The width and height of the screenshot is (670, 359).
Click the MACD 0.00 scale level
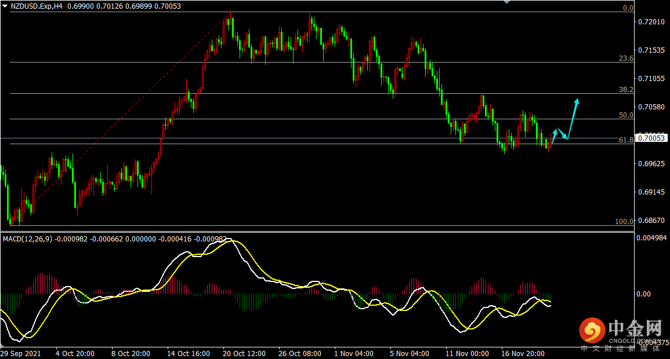pos(644,294)
